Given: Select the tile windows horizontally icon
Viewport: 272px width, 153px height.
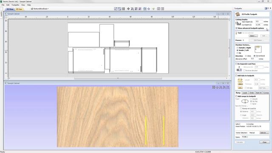Looking at the screenshot, I should tap(159, 8).
